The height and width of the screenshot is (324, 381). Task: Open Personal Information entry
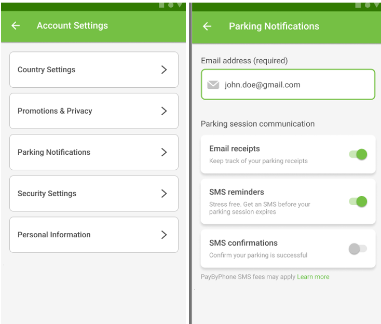(x=94, y=235)
